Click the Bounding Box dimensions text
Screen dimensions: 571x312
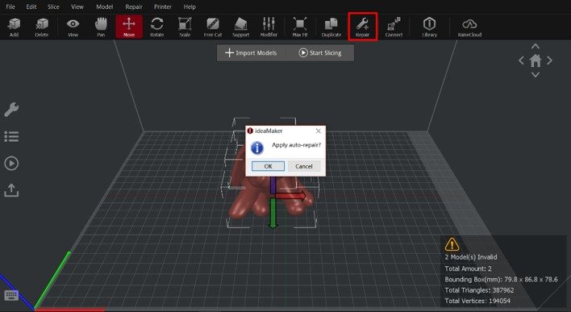point(501,280)
